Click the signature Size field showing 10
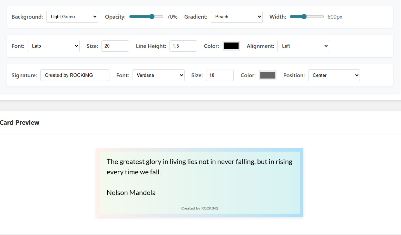The height and width of the screenshot is (235, 401). (219, 75)
